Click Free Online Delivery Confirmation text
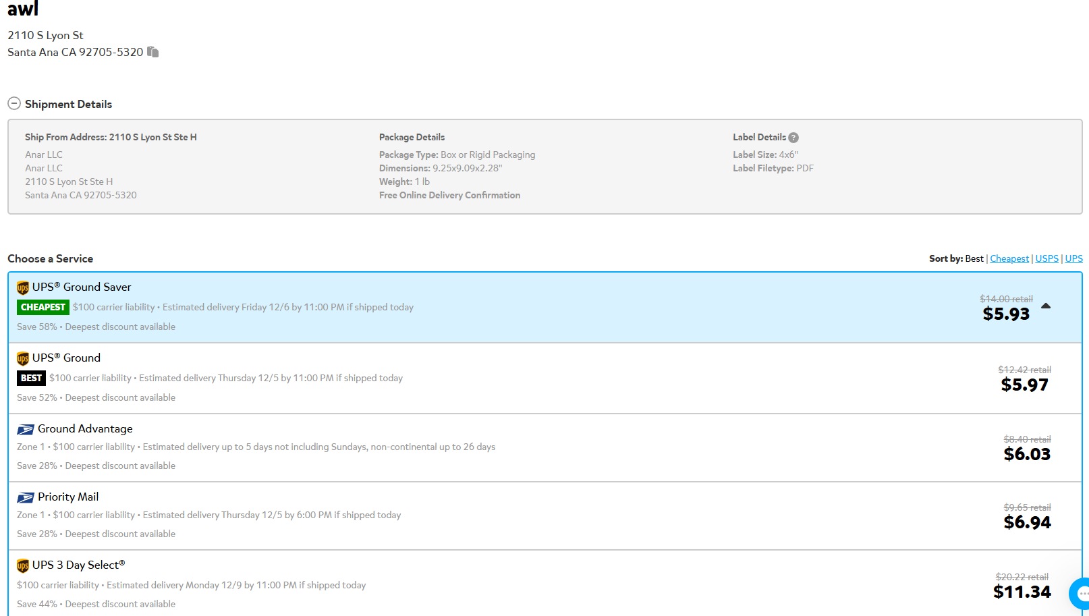This screenshot has height=616, width=1089. [x=449, y=195]
